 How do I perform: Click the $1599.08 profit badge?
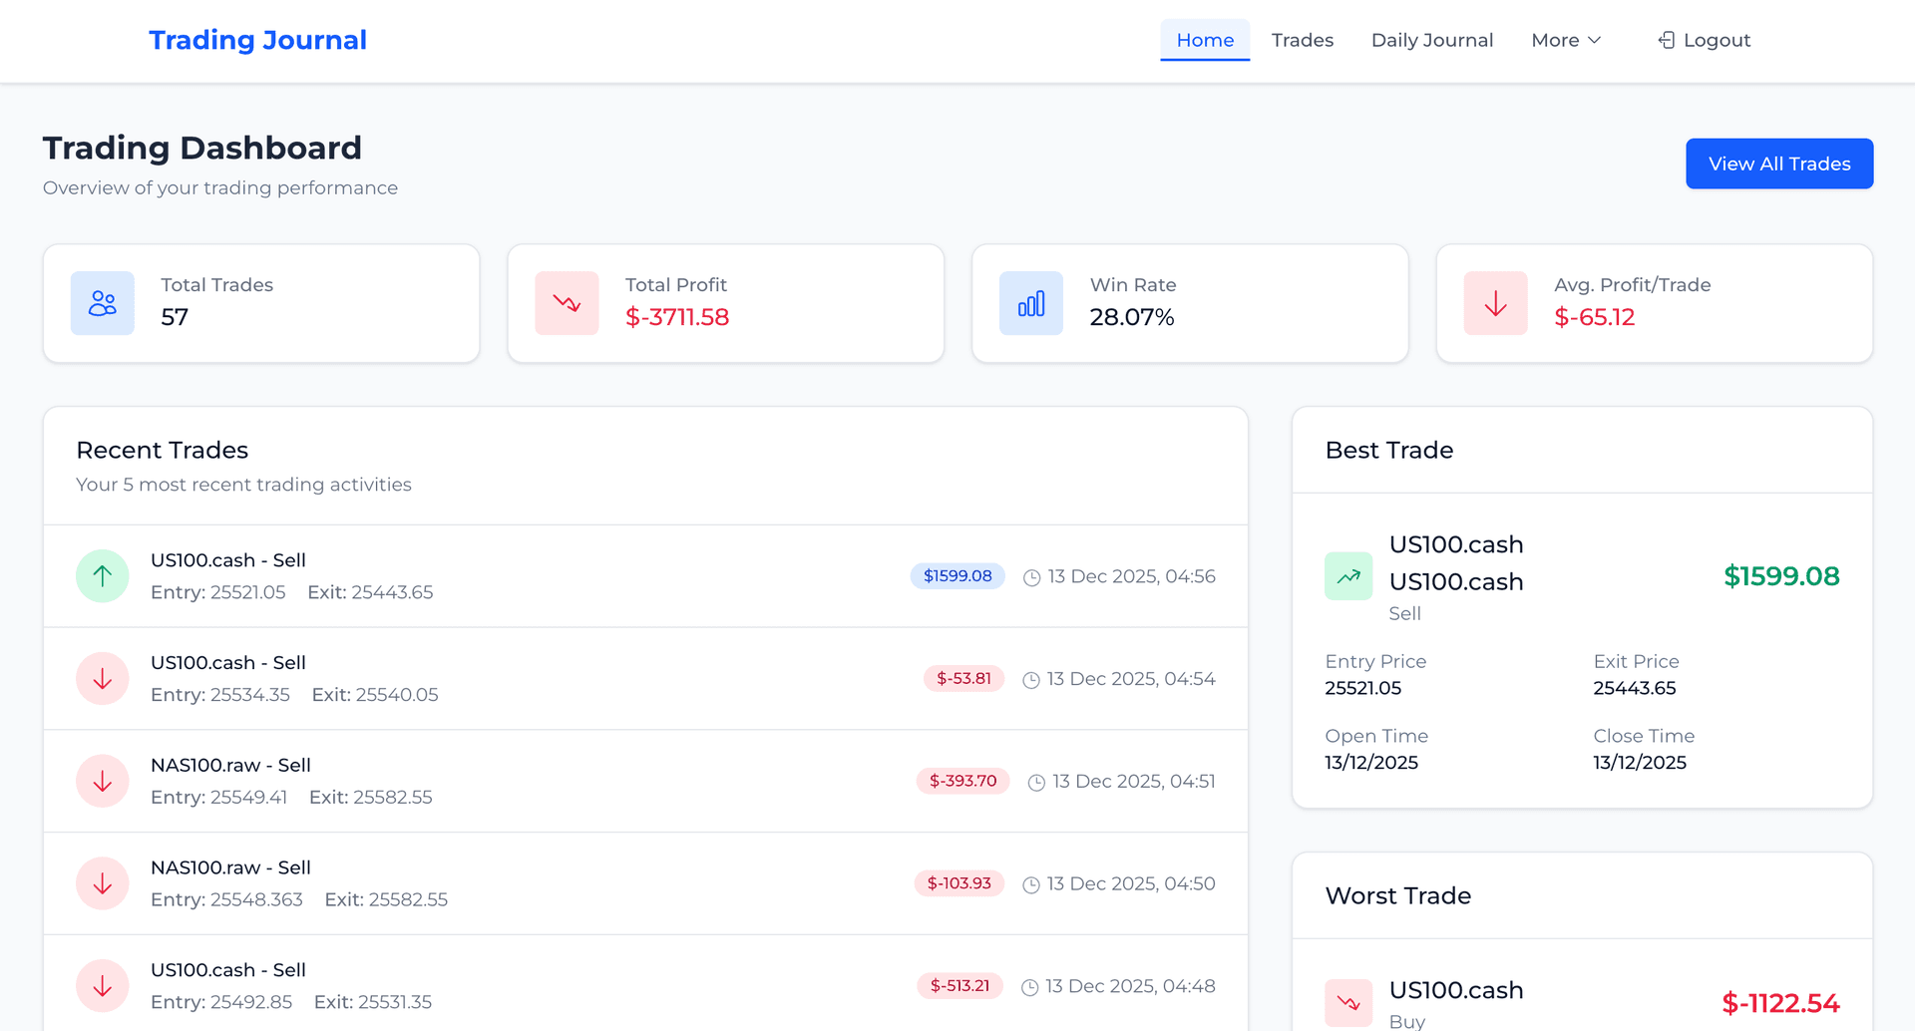957,576
